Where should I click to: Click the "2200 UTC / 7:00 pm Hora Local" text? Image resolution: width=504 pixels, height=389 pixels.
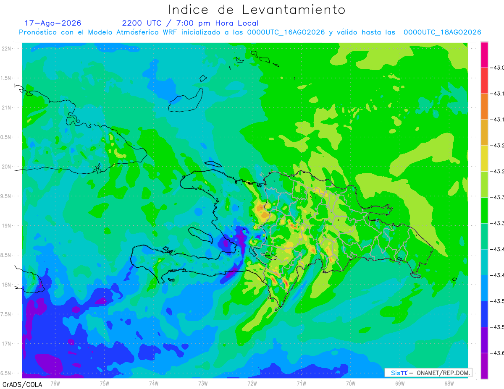pyautogui.click(x=190, y=23)
